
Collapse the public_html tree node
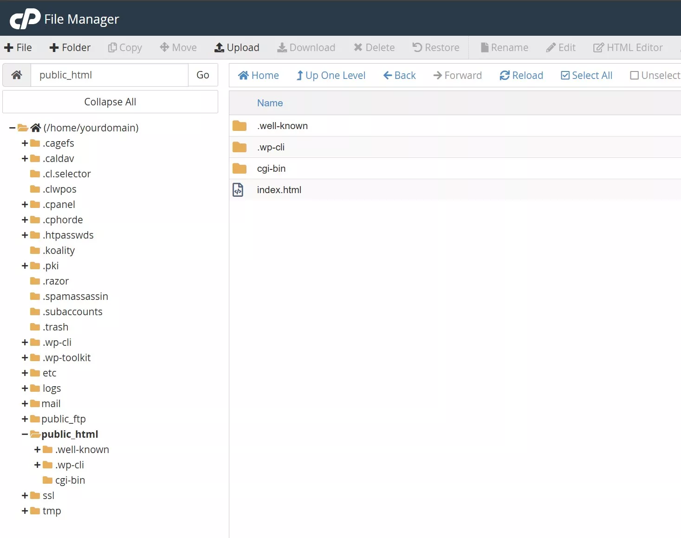25,434
